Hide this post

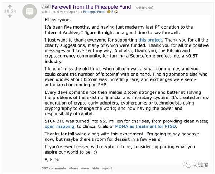pos(95,168)
